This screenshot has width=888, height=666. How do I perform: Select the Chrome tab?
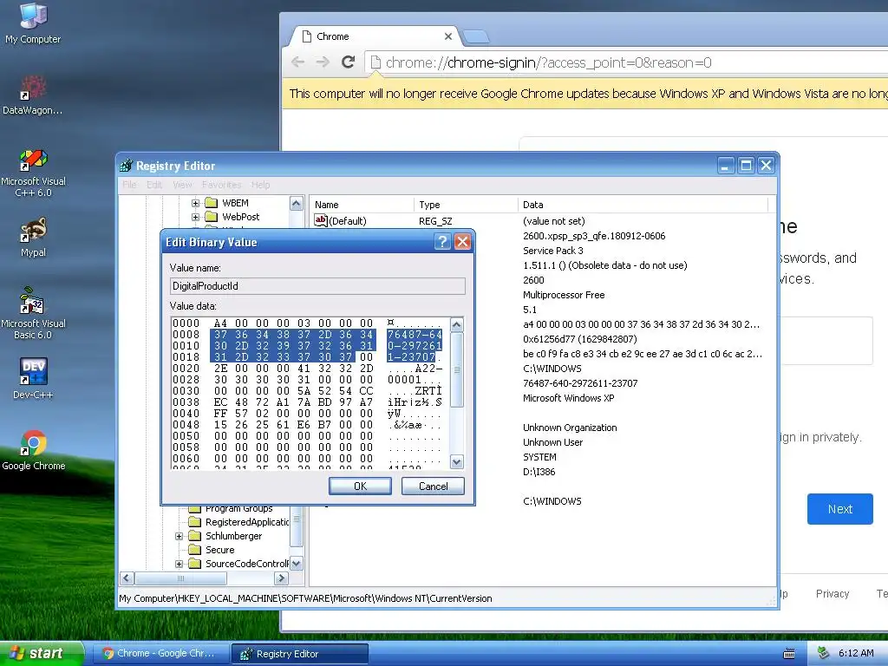[x=374, y=36]
